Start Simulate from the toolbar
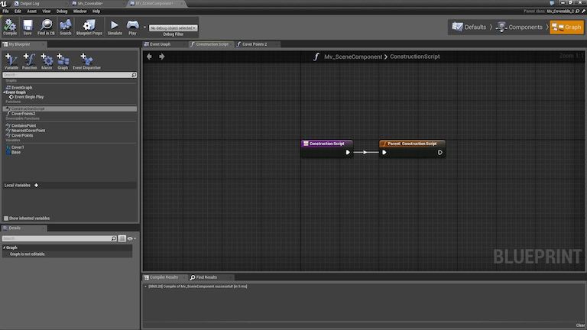The height and width of the screenshot is (330, 587). coord(115,27)
